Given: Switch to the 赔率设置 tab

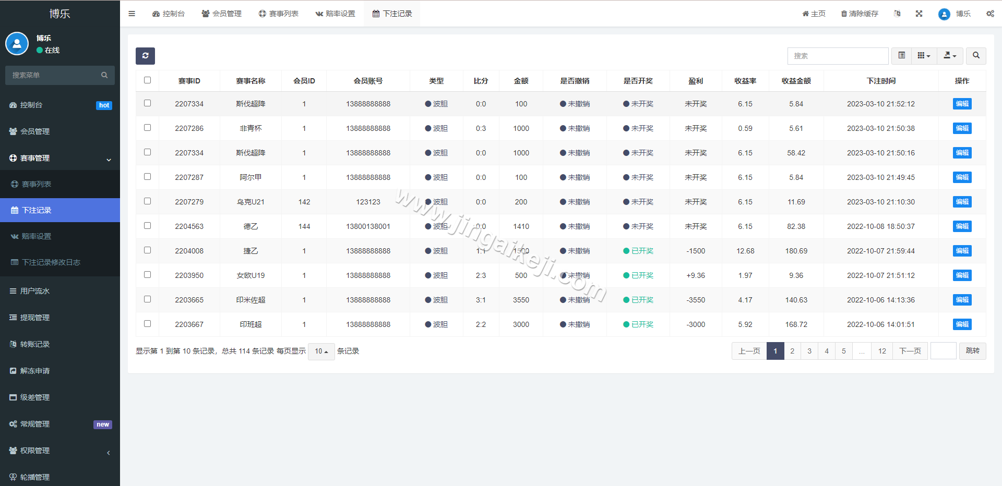Looking at the screenshot, I should [x=336, y=14].
